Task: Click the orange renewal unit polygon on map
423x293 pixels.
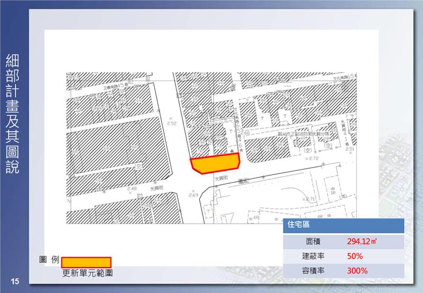Action: [216, 163]
